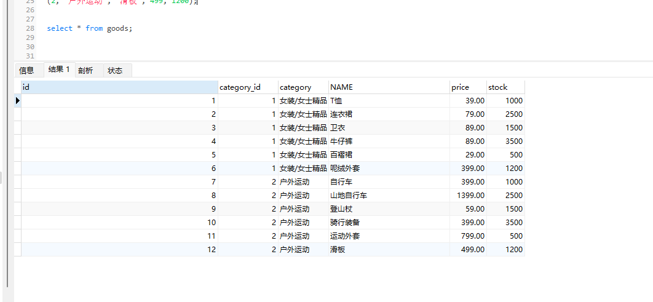Open the 结果 1 tab
This screenshot has width=653, height=302.
(x=59, y=70)
